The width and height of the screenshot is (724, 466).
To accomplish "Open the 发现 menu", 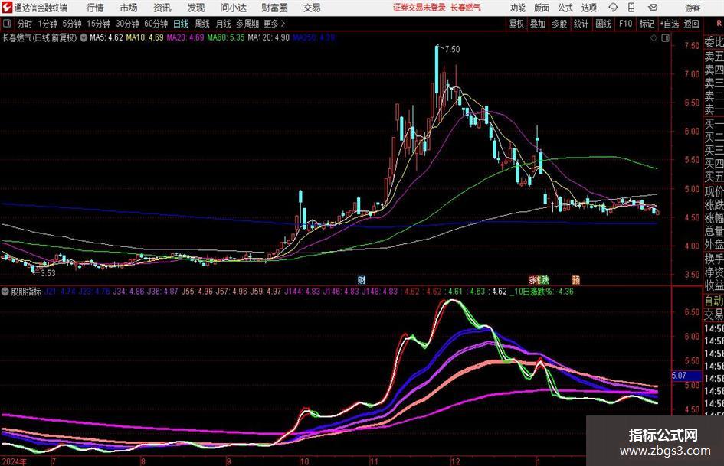I will coord(196,8).
